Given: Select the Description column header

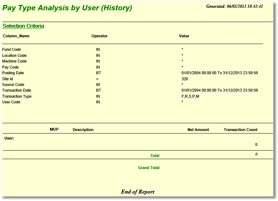Looking at the screenshot, I should tap(83, 130).
